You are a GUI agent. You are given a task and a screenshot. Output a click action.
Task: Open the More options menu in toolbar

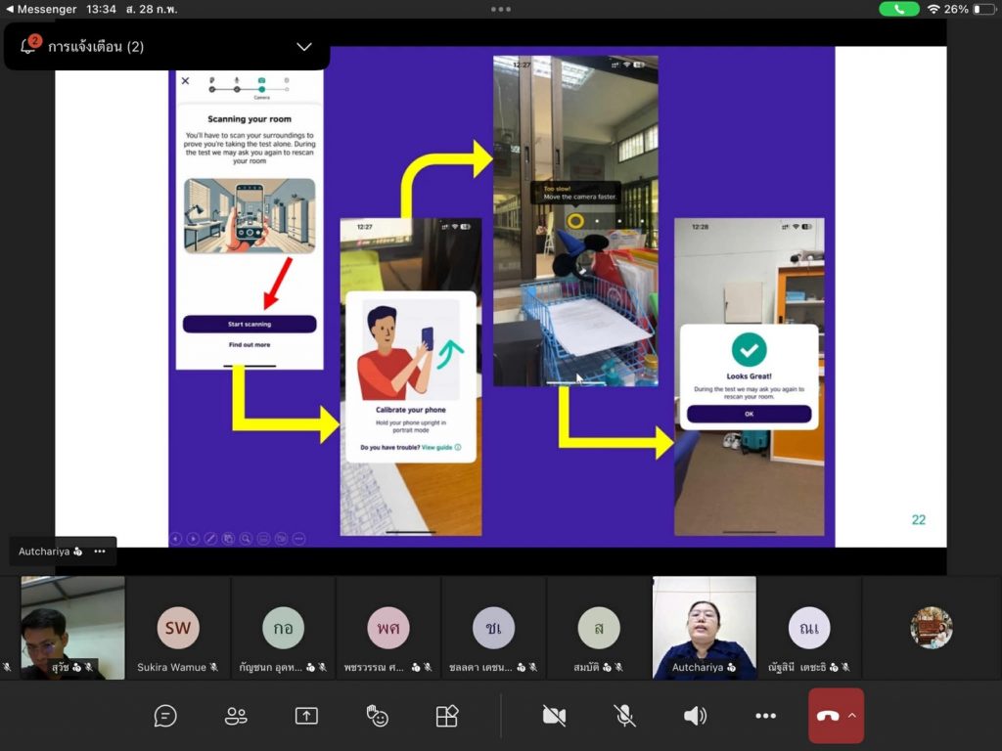pos(765,716)
